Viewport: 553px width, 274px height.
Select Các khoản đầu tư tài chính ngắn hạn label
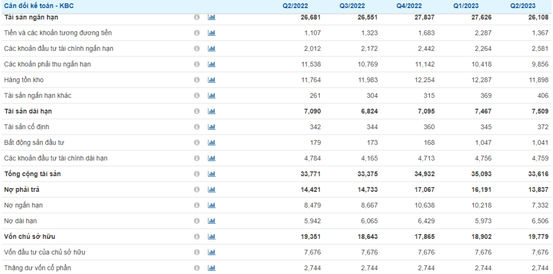[x=58, y=49]
